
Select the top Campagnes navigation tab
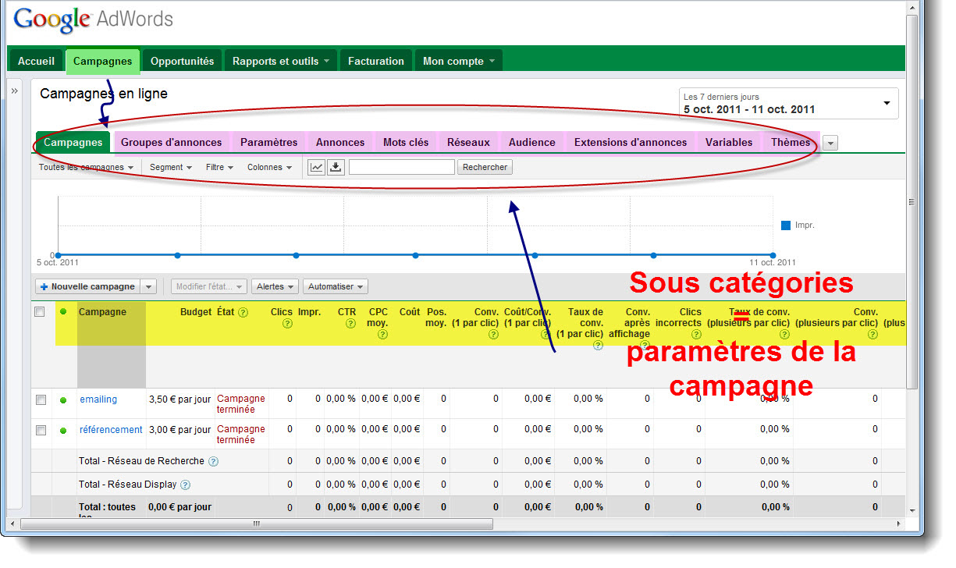103,61
